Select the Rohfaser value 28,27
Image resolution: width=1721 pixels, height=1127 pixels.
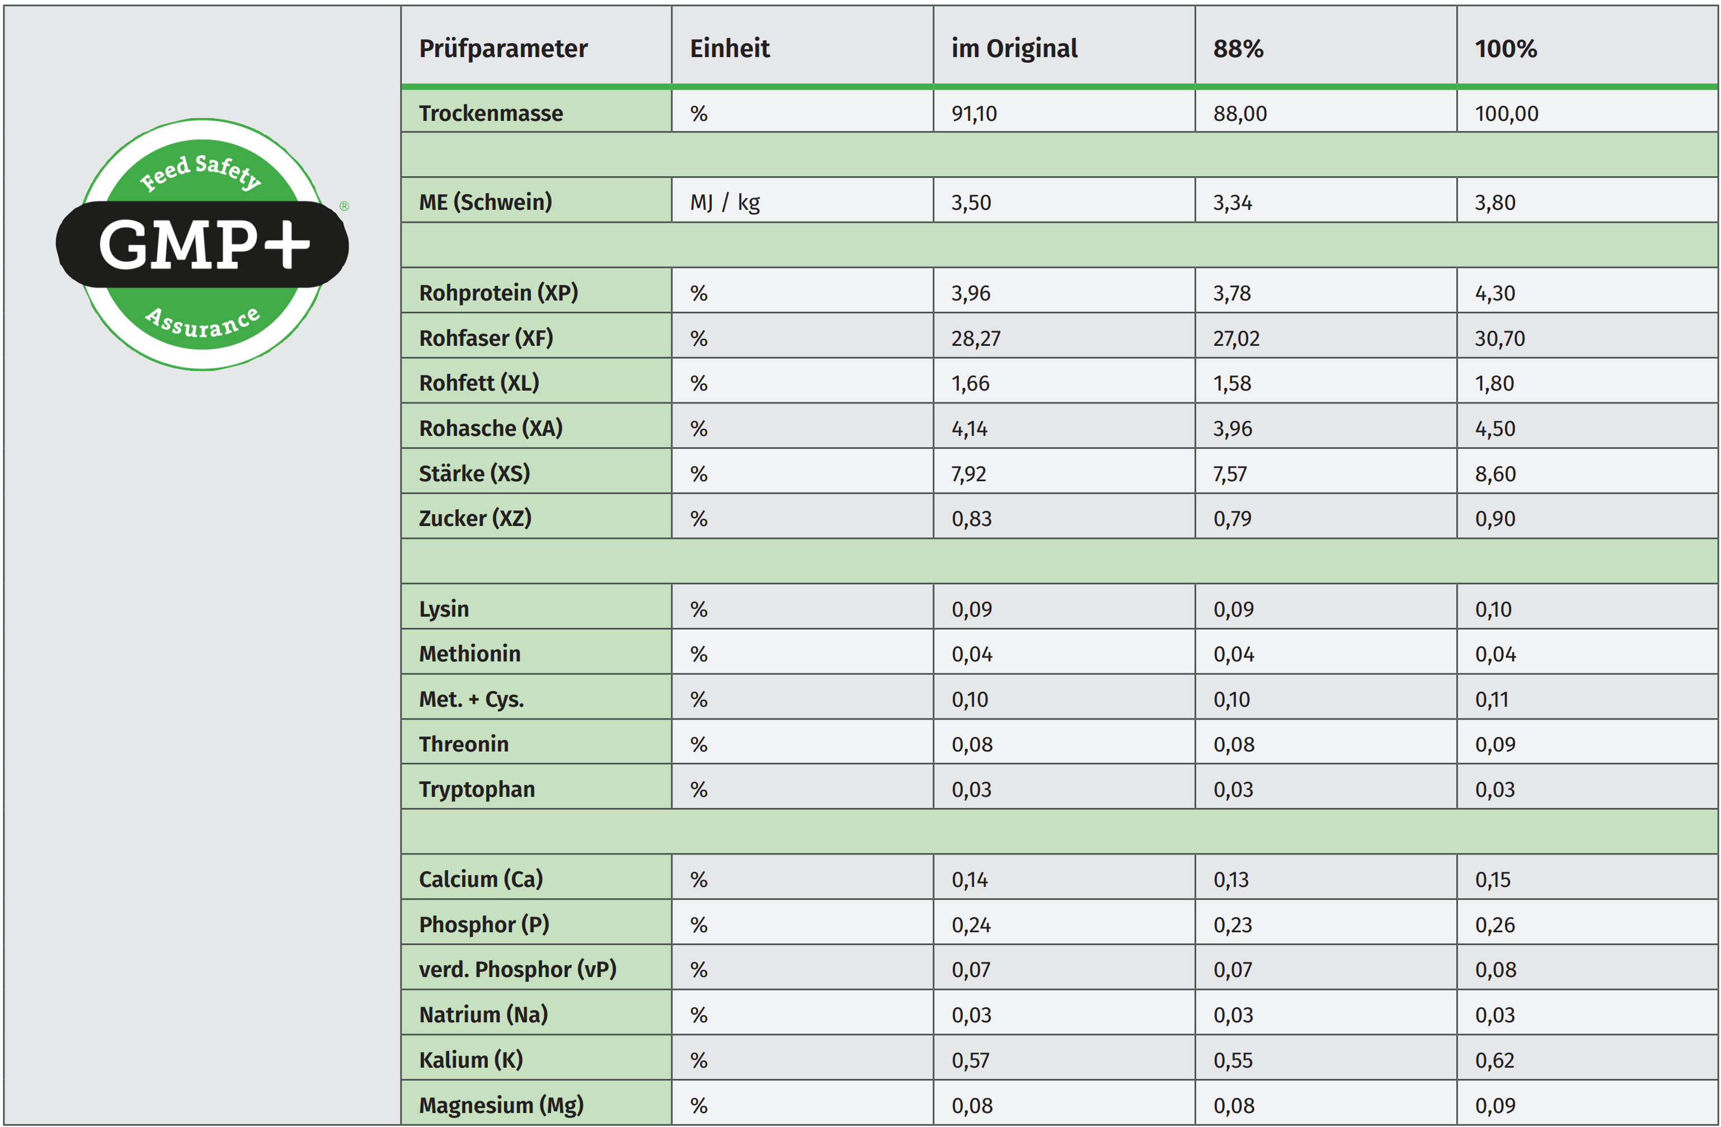coord(975,339)
